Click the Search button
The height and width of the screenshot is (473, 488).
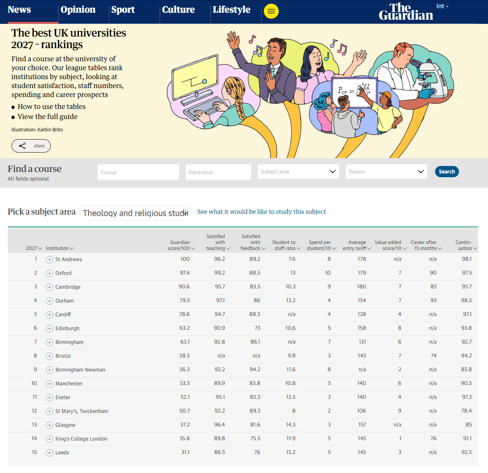(447, 172)
